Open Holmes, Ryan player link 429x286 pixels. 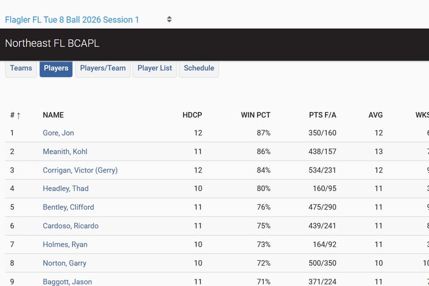[x=65, y=244]
